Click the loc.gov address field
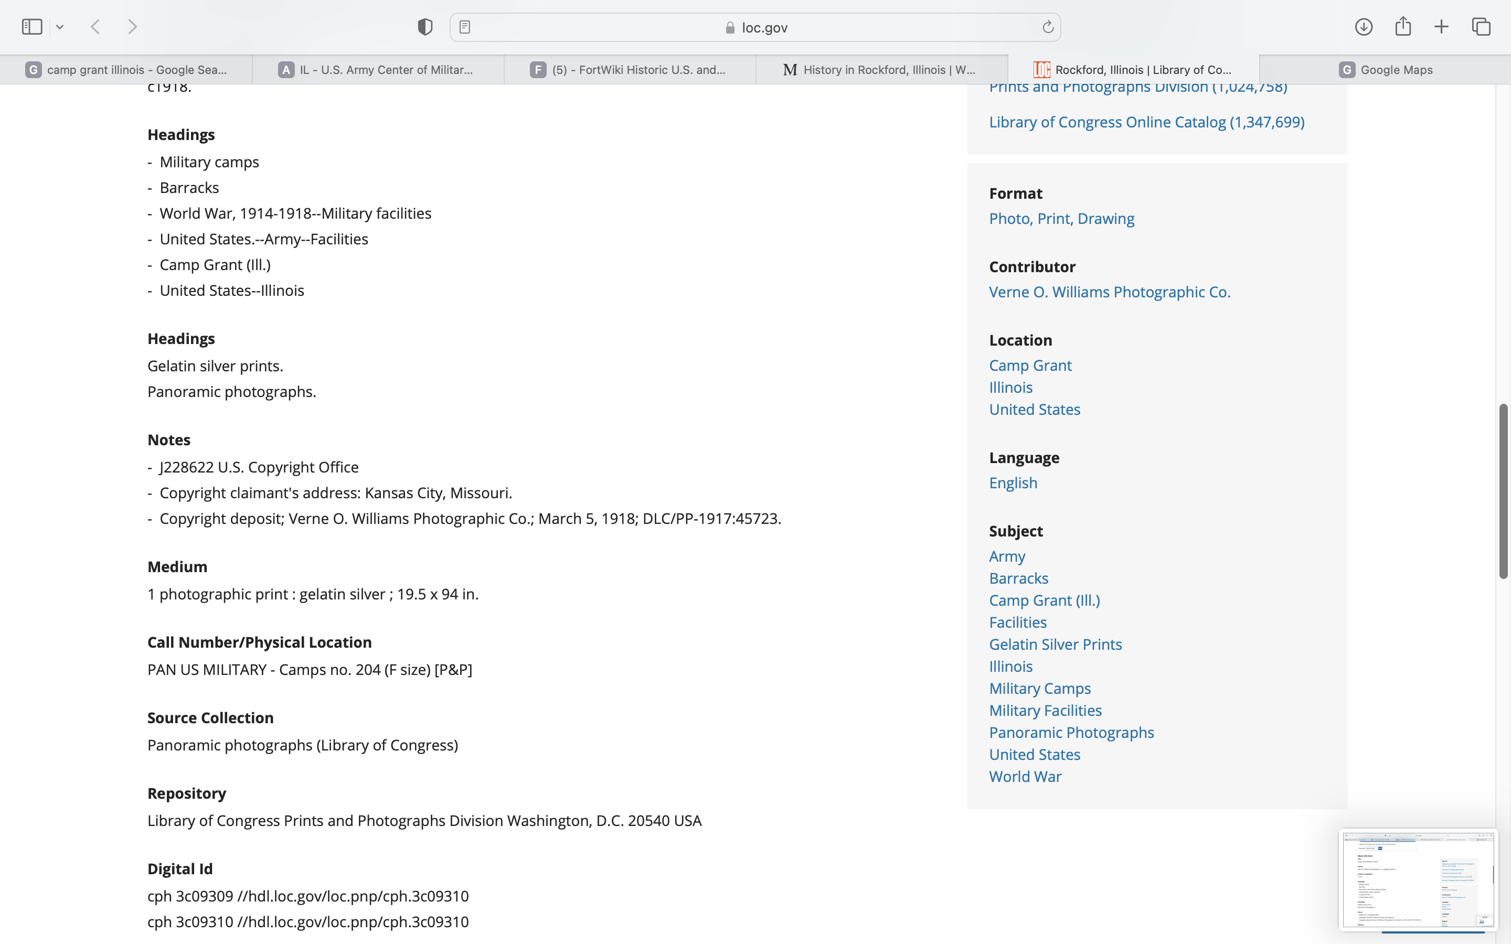Image resolution: width=1511 pixels, height=944 pixels. 755,27
